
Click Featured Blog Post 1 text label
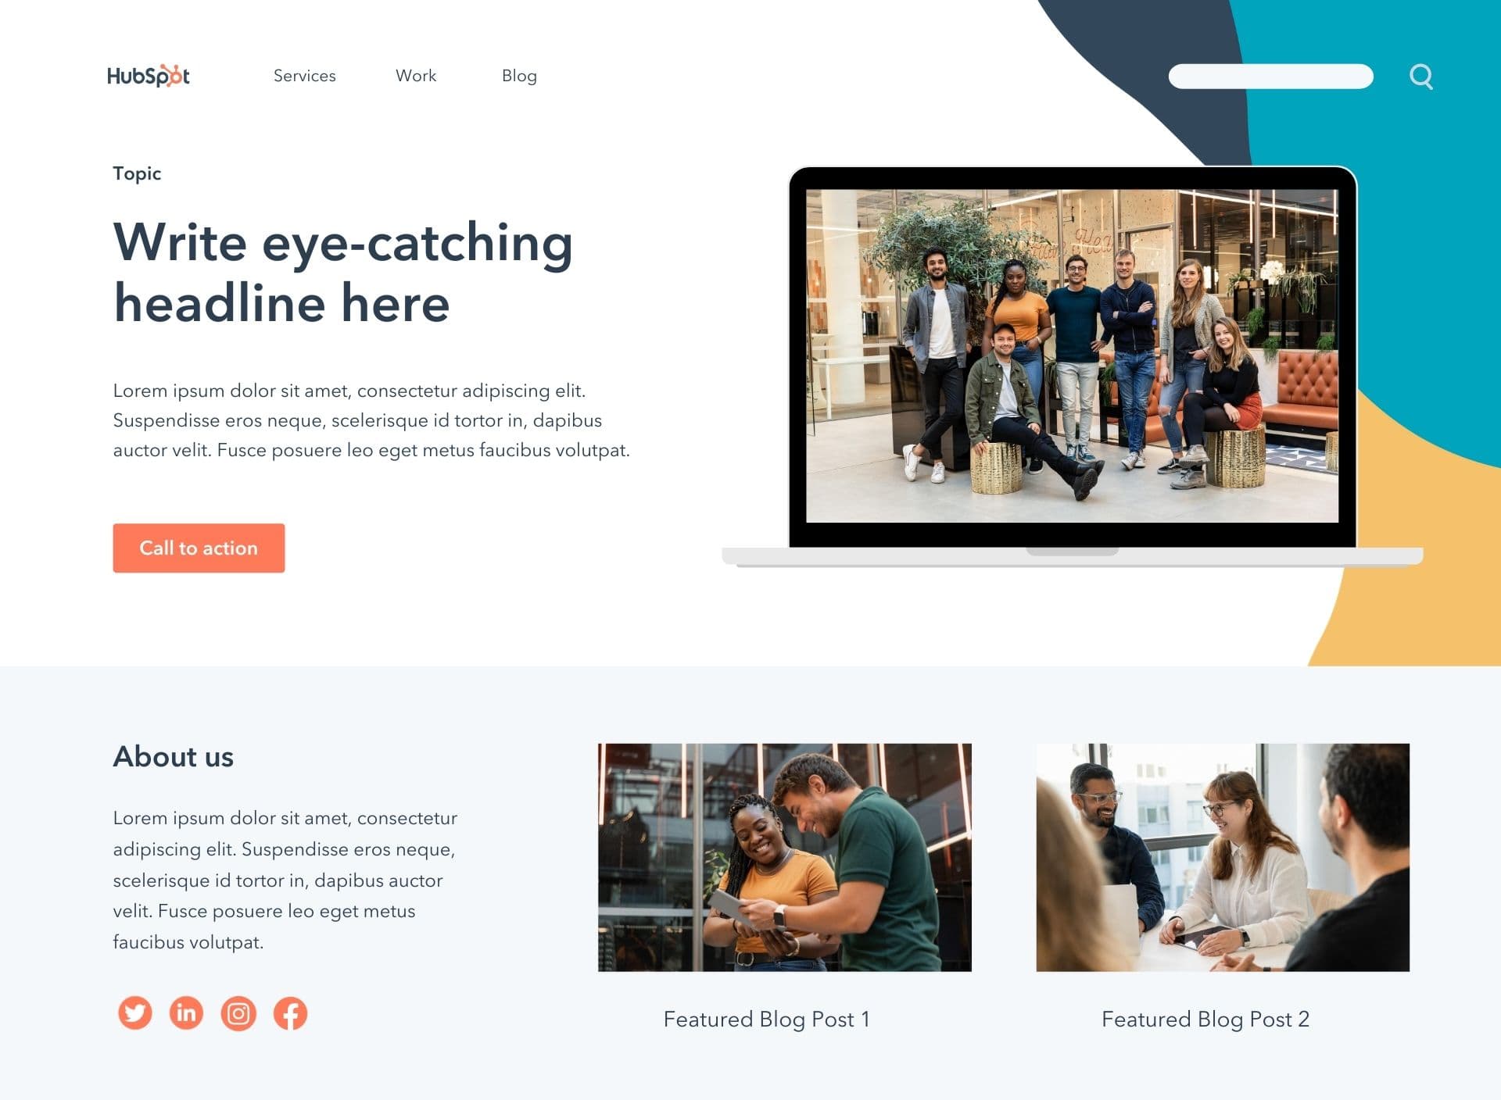coord(767,1019)
